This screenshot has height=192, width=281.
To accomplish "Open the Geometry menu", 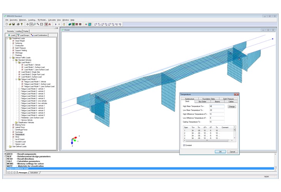I will pyautogui.click(x=13, y=20).
